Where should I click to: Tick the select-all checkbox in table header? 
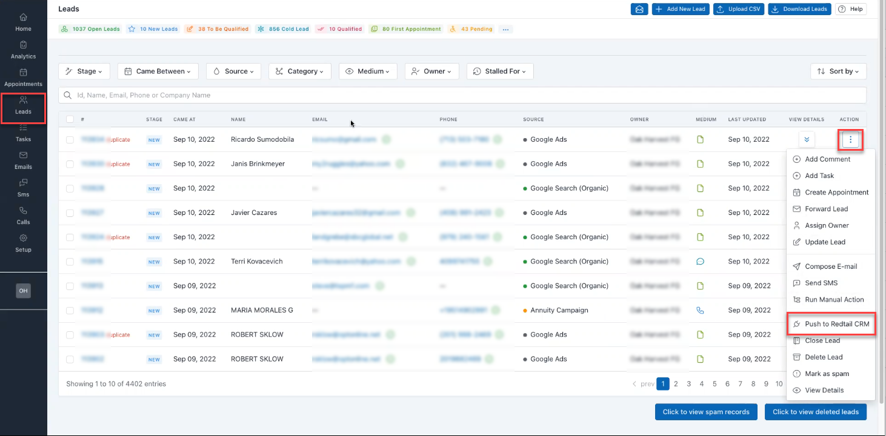(70, 119)
